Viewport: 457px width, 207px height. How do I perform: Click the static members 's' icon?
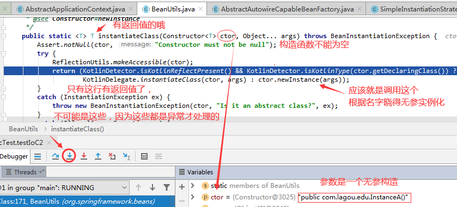tap(205, 186)
